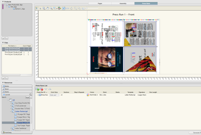Collapse the Resources panel triangle
Viewport: 201px width, 135px height.
tap(3, 82)
